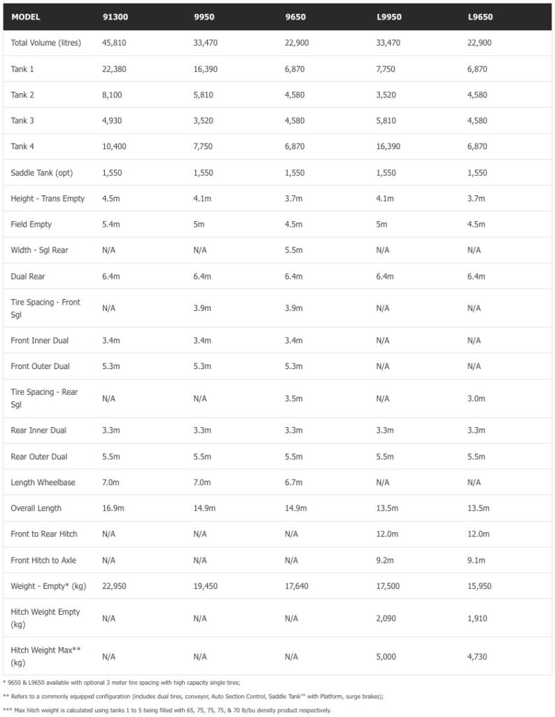The image size is (555, 717).
Task: Click the Length Wheelbase row label
Action: (x=43, y=482)
